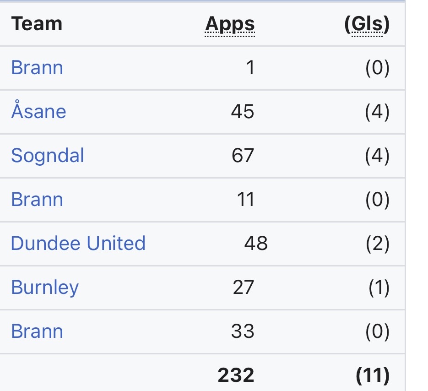428x391 pixels.
Task: Open the Brann link in the 1-appearance row
Action: [x=37, y=68]
